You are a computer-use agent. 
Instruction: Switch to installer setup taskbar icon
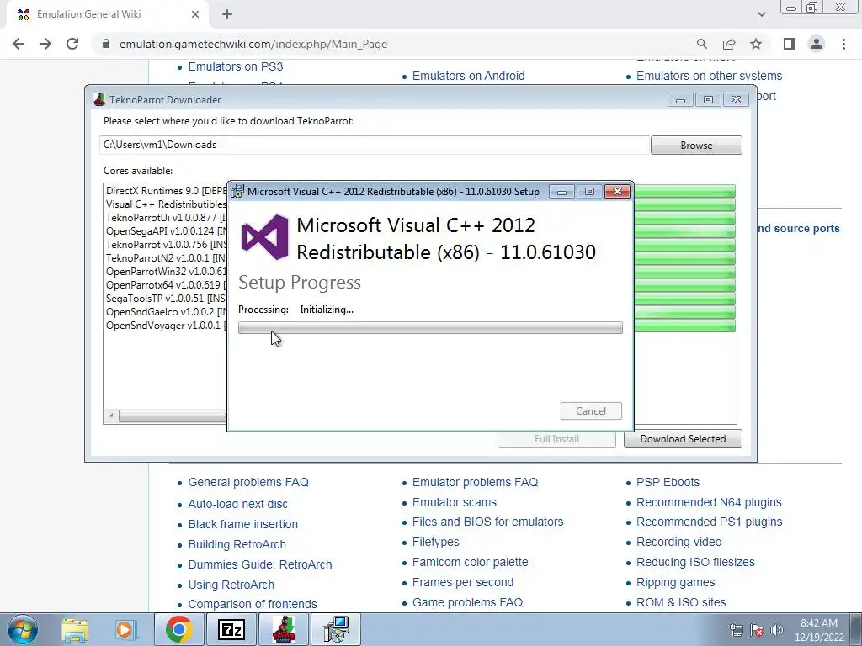(x=336, y=629)
